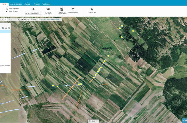Click the Lesezeichen star icon
The image size is (187, 123).
click(x=92, y=9)
